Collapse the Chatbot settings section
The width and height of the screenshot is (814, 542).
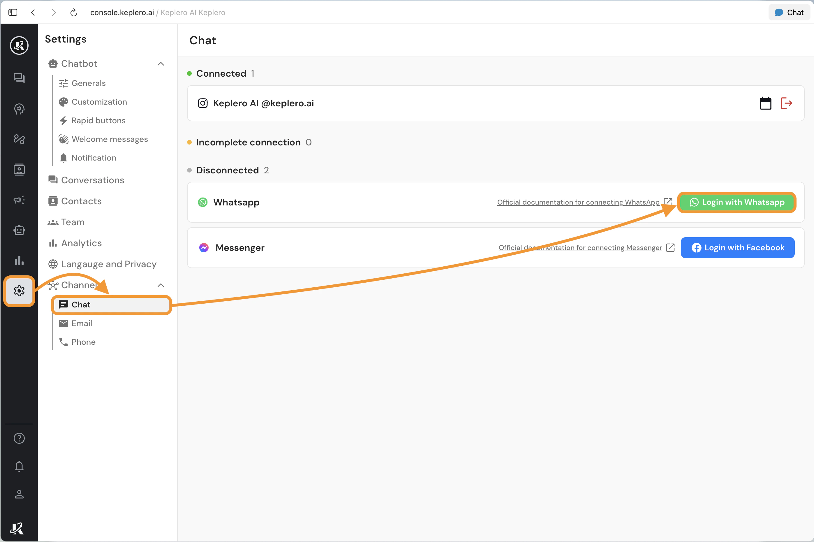[161, 64]
